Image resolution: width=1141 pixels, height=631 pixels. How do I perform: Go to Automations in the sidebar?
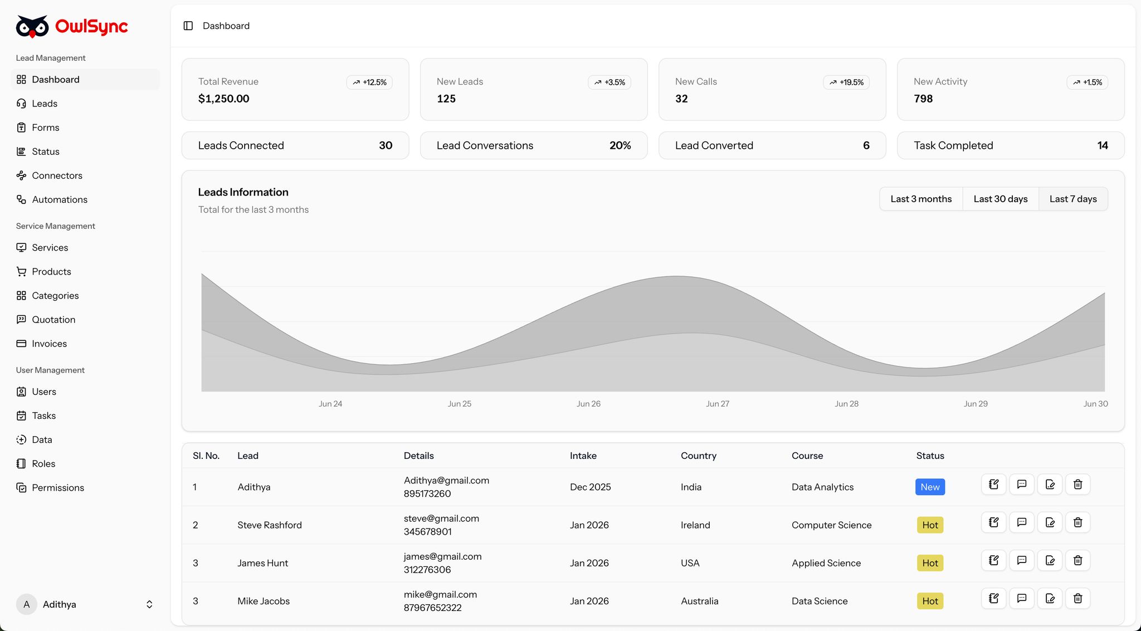pos(60,199)
